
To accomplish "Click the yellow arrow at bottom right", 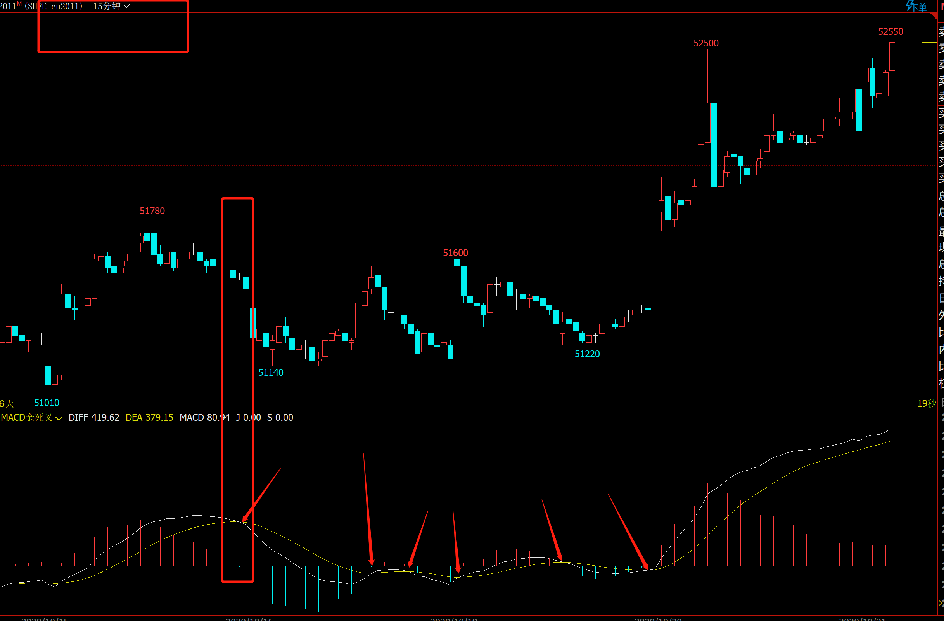I will (941, 603).
